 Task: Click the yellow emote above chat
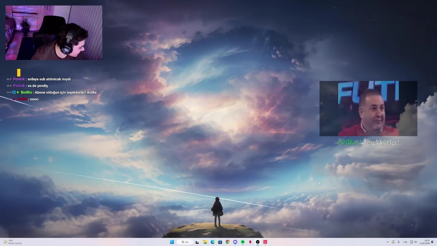[19, 72]
